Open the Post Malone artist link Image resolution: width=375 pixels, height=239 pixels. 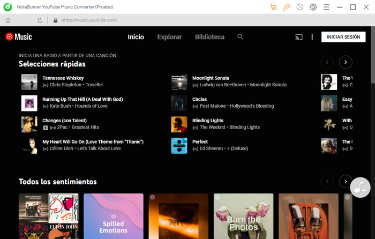[213, 106]
